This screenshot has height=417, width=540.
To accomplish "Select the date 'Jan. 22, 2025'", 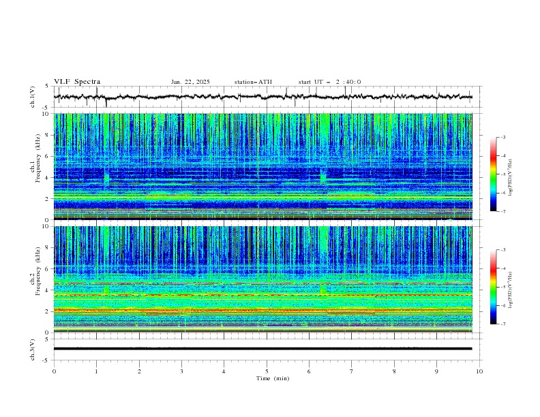I will point(190,82).
